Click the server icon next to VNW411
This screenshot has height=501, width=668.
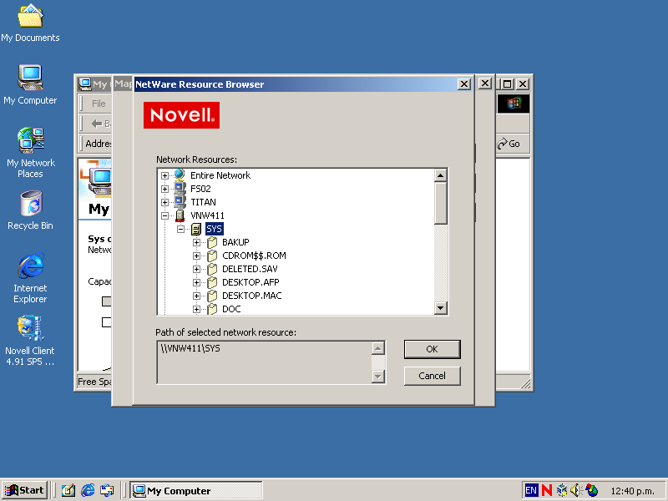pyautogui.click(x=180, y=215)
